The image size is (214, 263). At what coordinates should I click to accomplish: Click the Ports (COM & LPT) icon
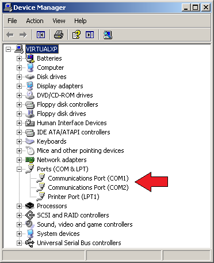coord(30,169)
